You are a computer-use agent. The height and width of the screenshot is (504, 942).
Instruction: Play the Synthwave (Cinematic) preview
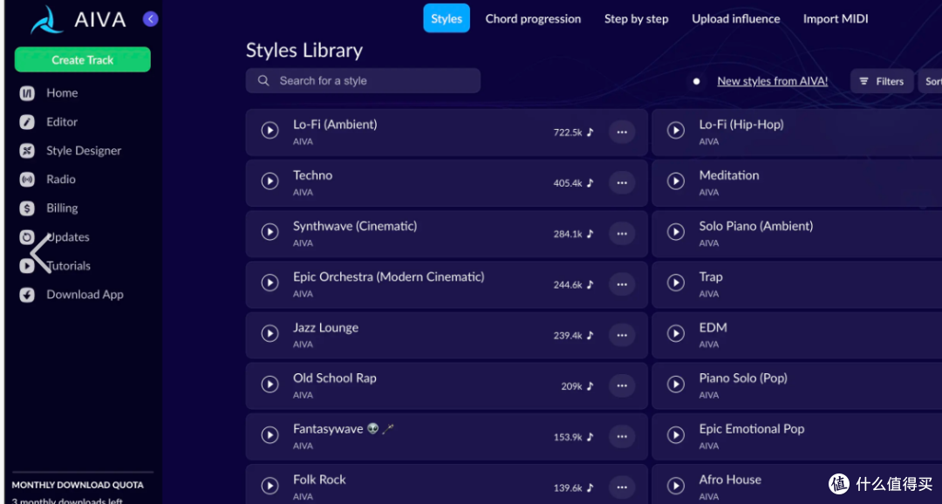tap(270, 232)
